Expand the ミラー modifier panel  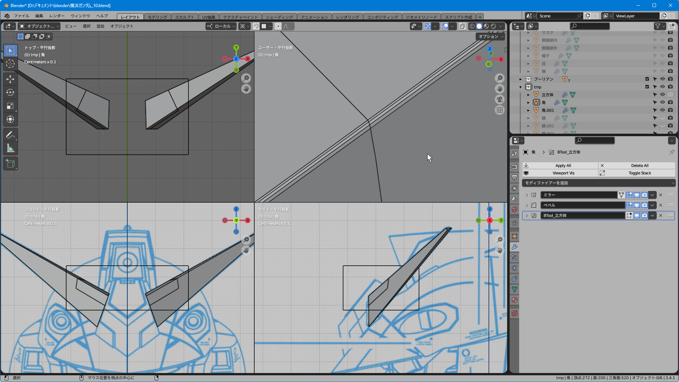[x=527, y=195]
